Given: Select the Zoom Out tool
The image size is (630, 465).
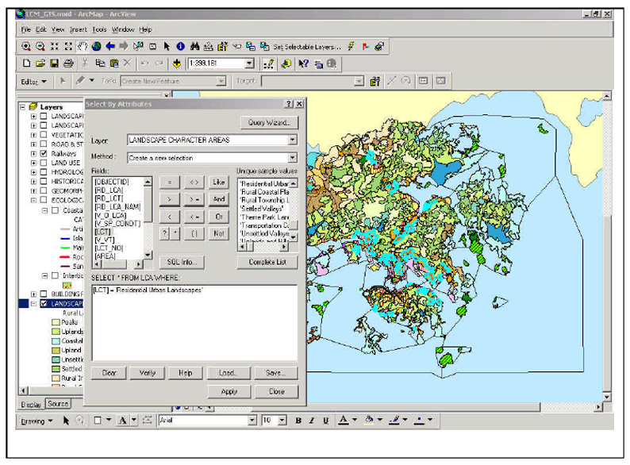Looking at the screenshot, I should tap(40, 47).
